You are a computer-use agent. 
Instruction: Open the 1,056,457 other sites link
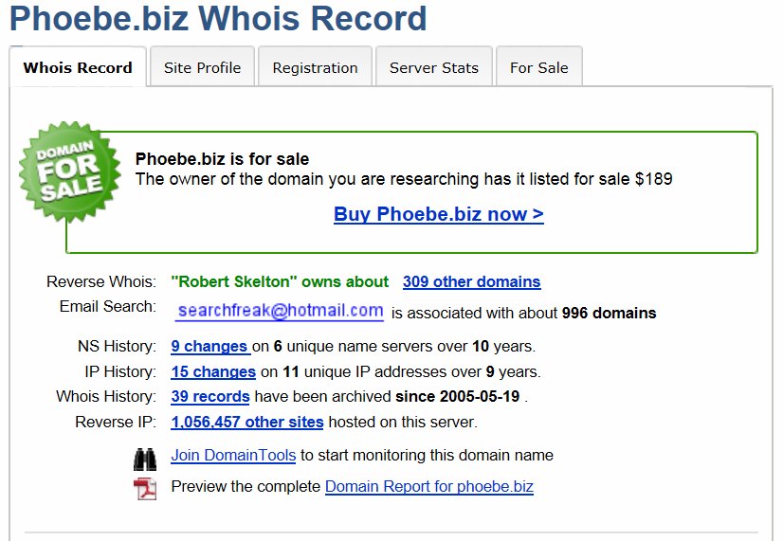247,422
